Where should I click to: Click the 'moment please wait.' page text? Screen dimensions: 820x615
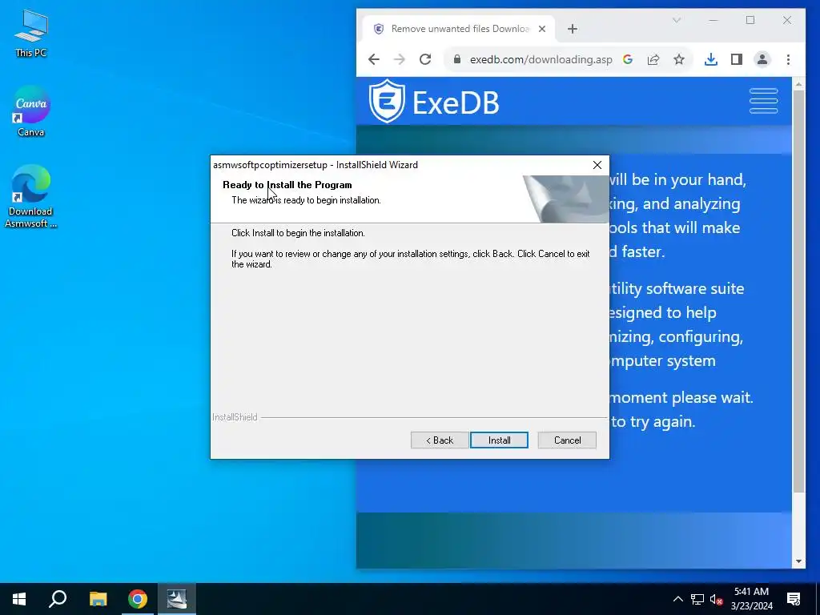coord(681,397)
